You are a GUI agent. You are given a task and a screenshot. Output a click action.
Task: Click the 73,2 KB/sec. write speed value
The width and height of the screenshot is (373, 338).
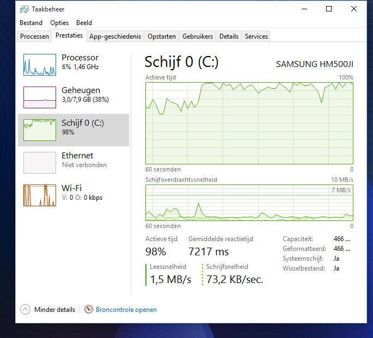[x=235, y=279]
